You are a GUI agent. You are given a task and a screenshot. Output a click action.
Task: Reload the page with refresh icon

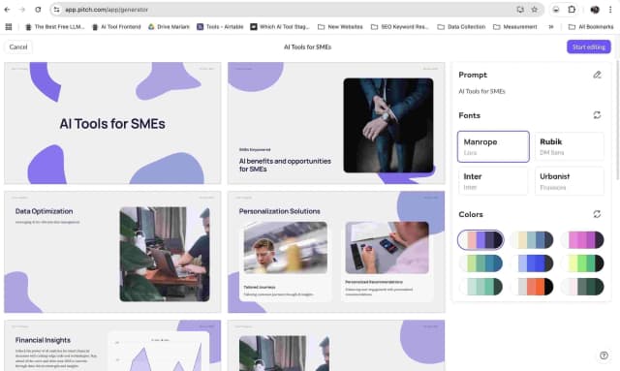[x=38, y=10]
